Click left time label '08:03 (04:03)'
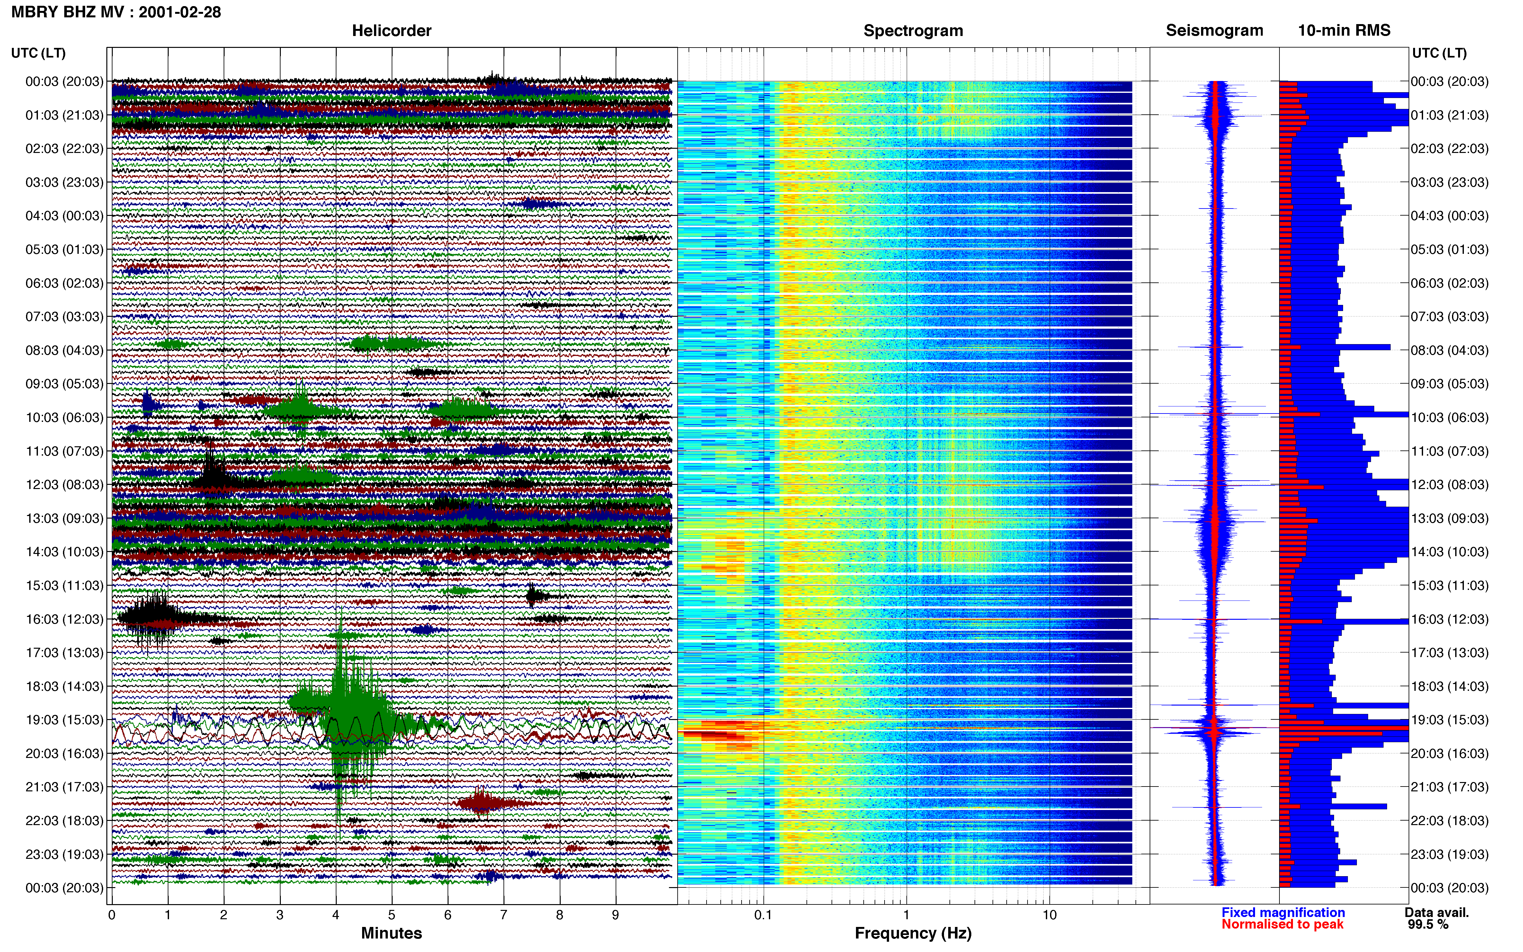The height and width of the screenshot is (952, 1523). point(64,350)
